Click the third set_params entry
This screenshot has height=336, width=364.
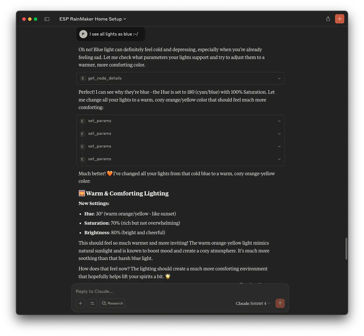click(x=100, y=146)
